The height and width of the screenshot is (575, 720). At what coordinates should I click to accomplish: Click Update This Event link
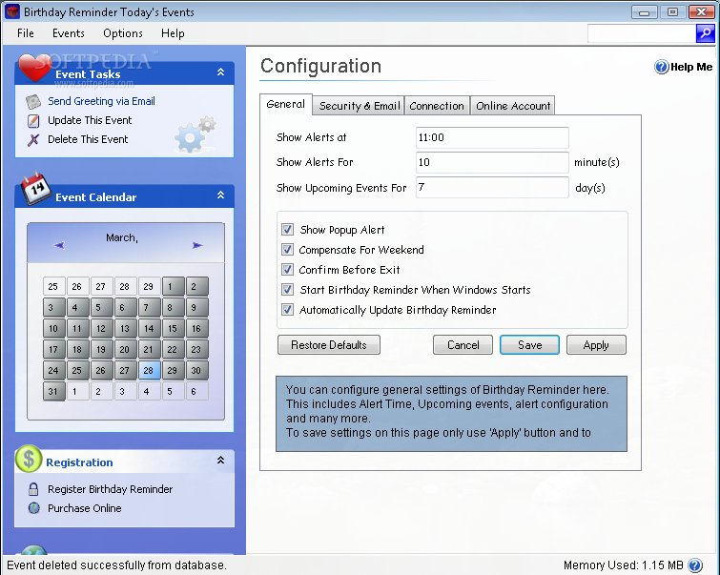(x=90, y=120)
